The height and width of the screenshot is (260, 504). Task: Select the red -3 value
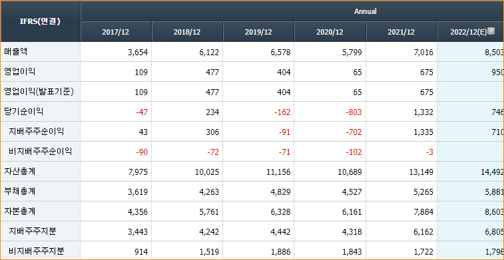429,152
